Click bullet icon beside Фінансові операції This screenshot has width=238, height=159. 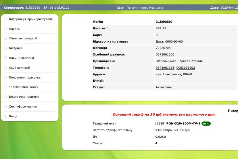click(6, 38)
